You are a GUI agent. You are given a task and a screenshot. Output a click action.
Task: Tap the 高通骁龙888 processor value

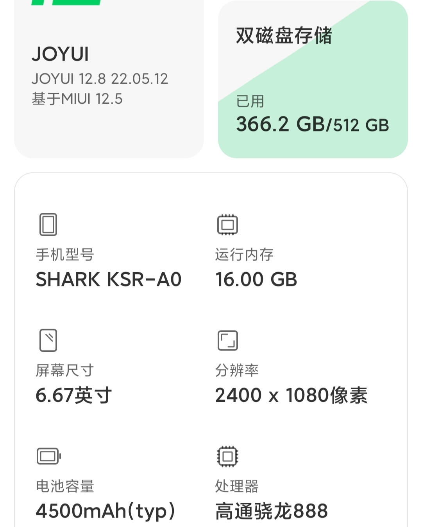tap(272, 511)
